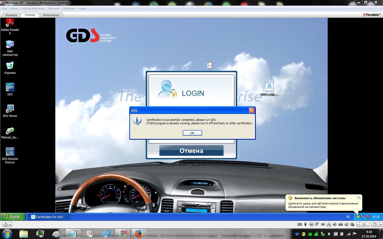
Task: Click the serial port icon in Parallels status bar
Action: click(323, 224)
